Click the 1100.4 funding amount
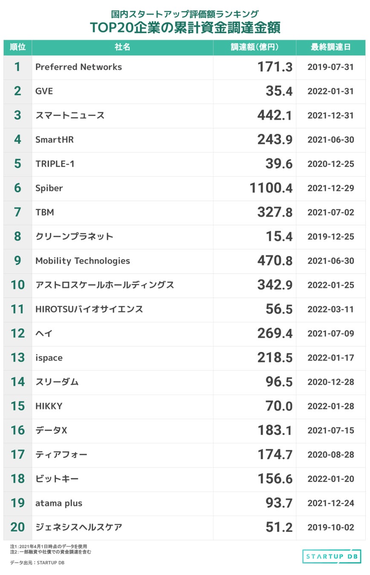The image size is (370, 575). click(271, 188)
